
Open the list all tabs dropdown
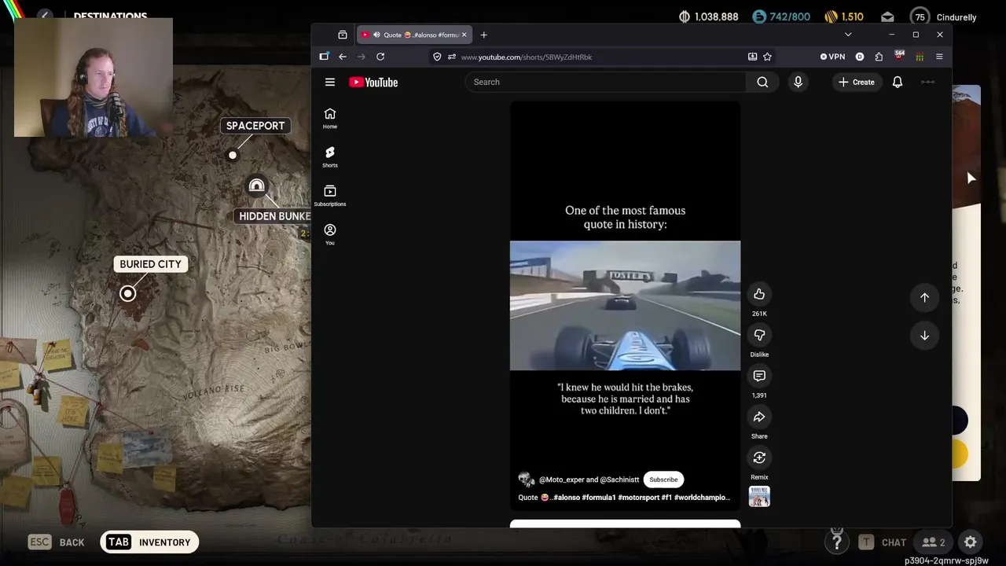[847, 35]
